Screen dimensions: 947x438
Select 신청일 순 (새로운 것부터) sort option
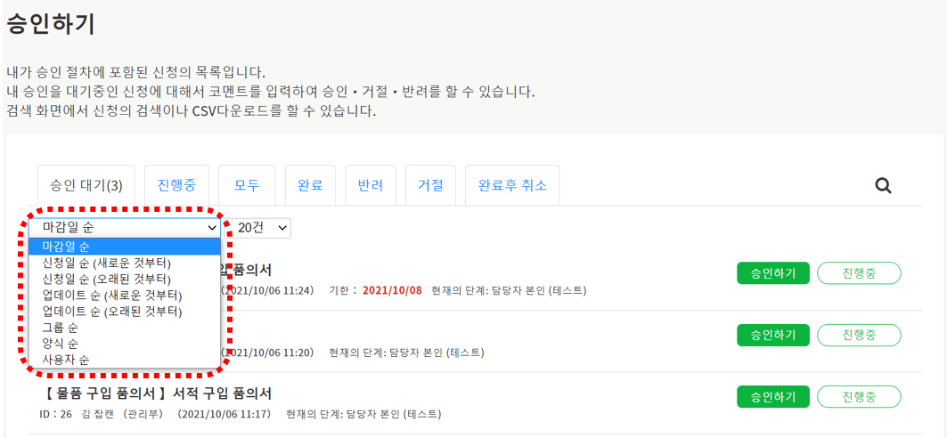click(x=107, y=263)
